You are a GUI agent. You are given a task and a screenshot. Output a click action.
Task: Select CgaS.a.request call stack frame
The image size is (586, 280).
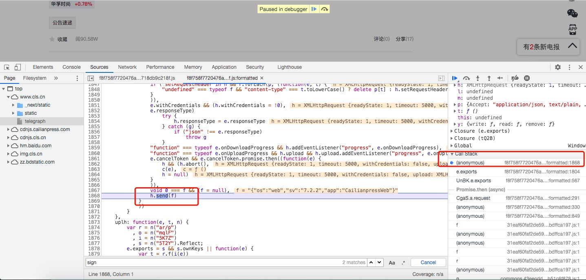pyautogui.click(x=517, y=198)
